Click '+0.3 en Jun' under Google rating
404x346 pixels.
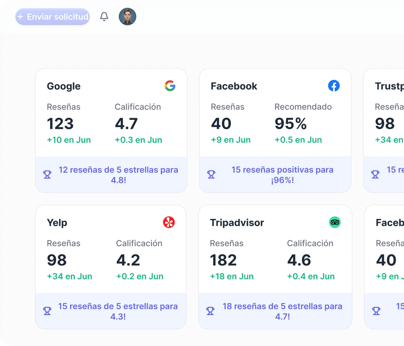pos(138,140)
